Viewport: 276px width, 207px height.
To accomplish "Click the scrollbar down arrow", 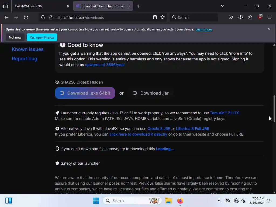I will pyautogui.click(x=274, y=192).
